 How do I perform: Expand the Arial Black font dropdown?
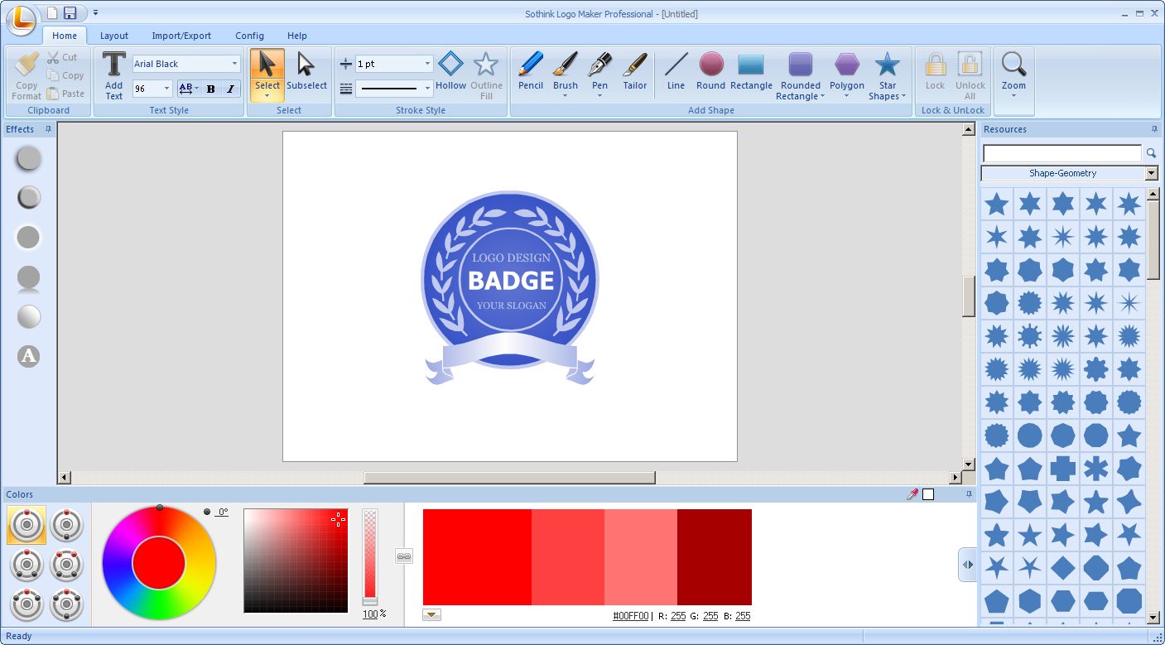[234, 64]
